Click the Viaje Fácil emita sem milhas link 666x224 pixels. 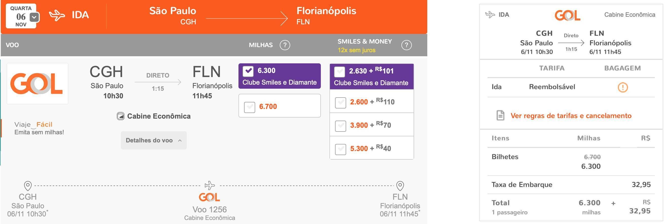tap(39, 128)
